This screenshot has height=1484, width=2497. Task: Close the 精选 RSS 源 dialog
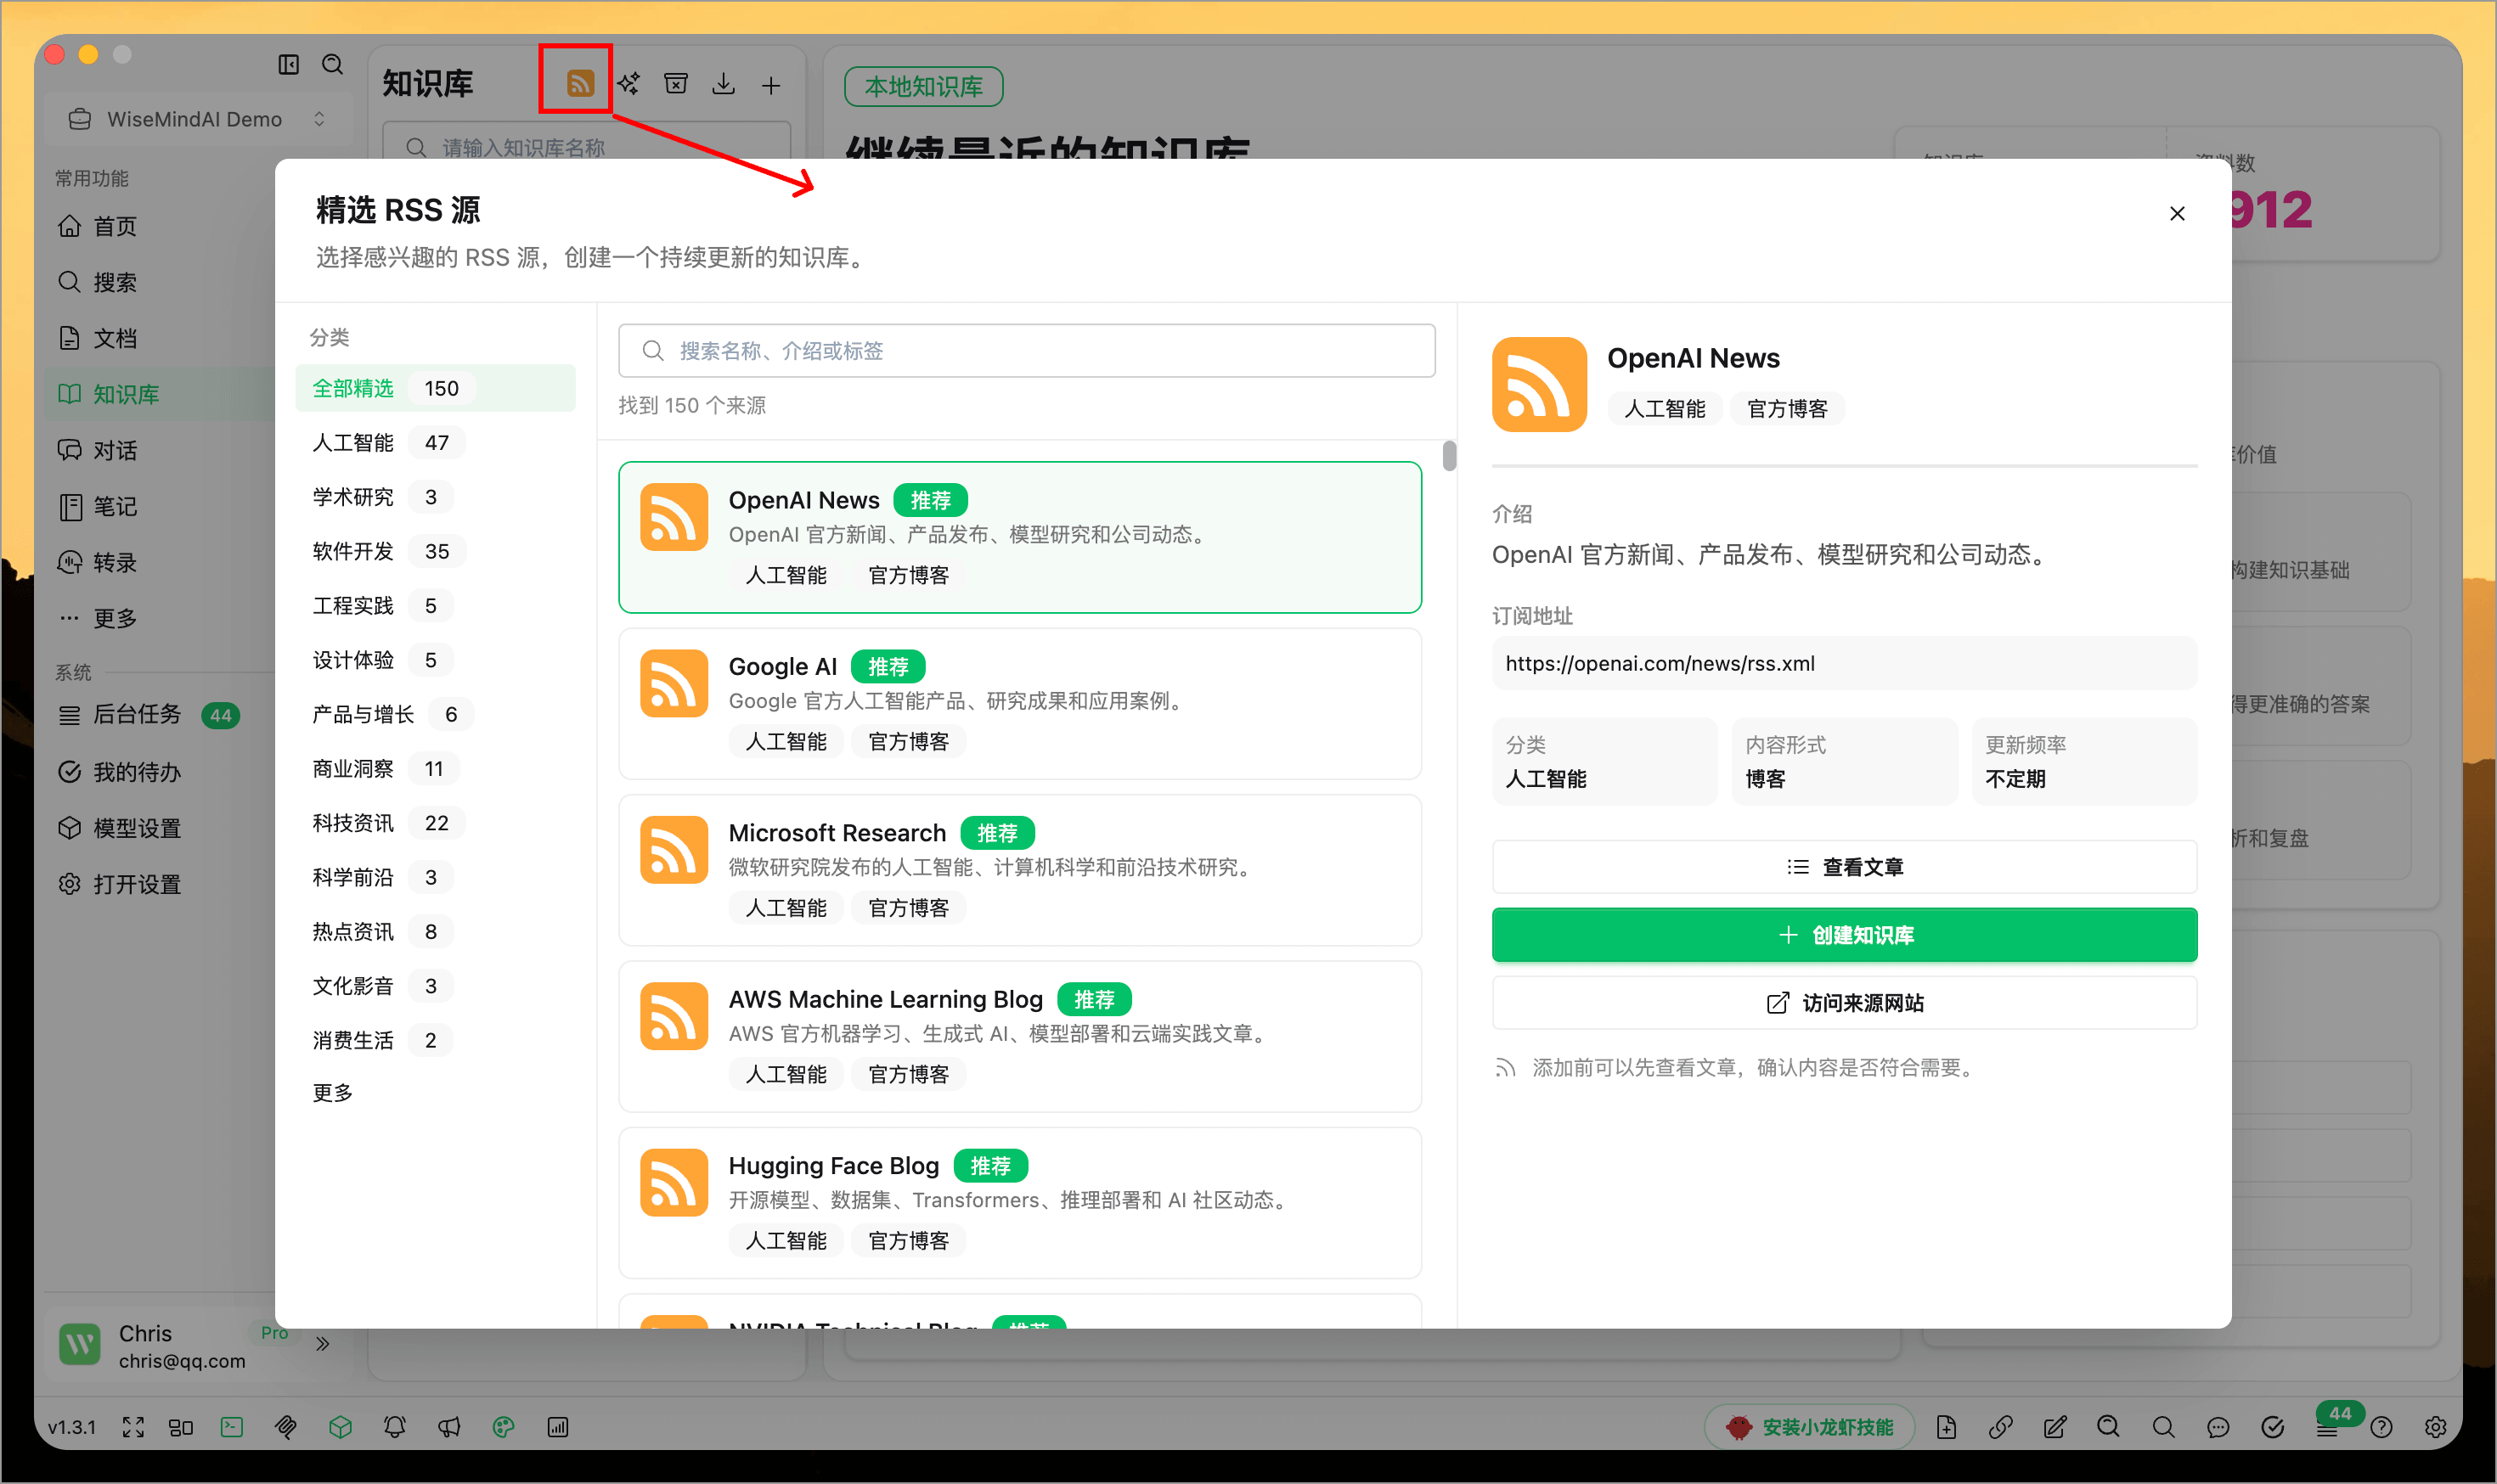coord(2177,213)
